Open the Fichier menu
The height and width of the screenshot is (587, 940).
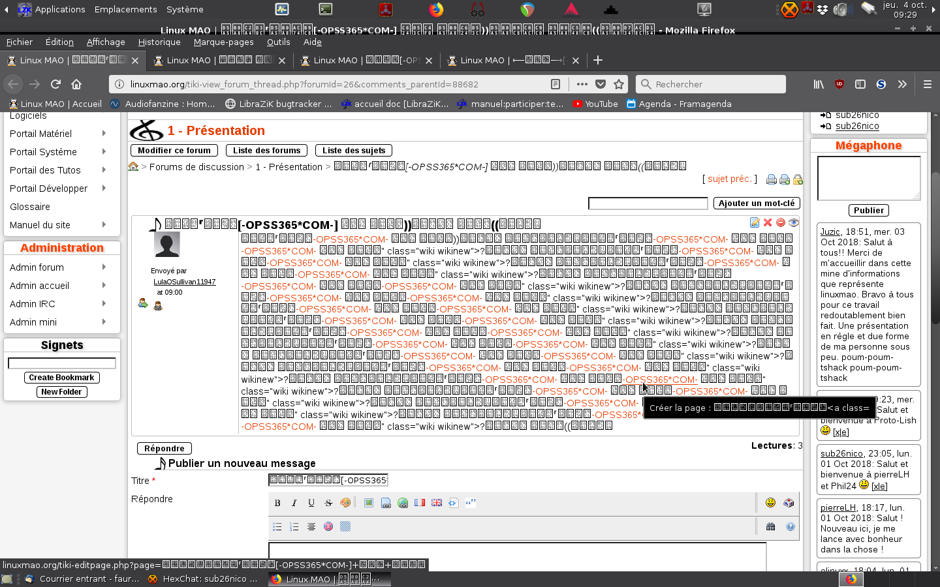(19, 42)
